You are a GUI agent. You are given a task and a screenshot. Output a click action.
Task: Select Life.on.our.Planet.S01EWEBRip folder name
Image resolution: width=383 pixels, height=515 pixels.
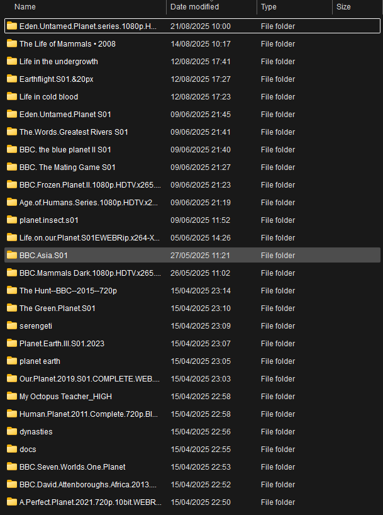89,238
